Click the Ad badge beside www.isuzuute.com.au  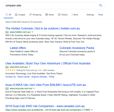(7, 88)
